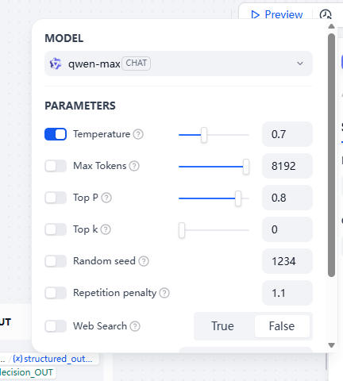Enable the Web Search toggle
343x381 pixels.
(56, 326)
